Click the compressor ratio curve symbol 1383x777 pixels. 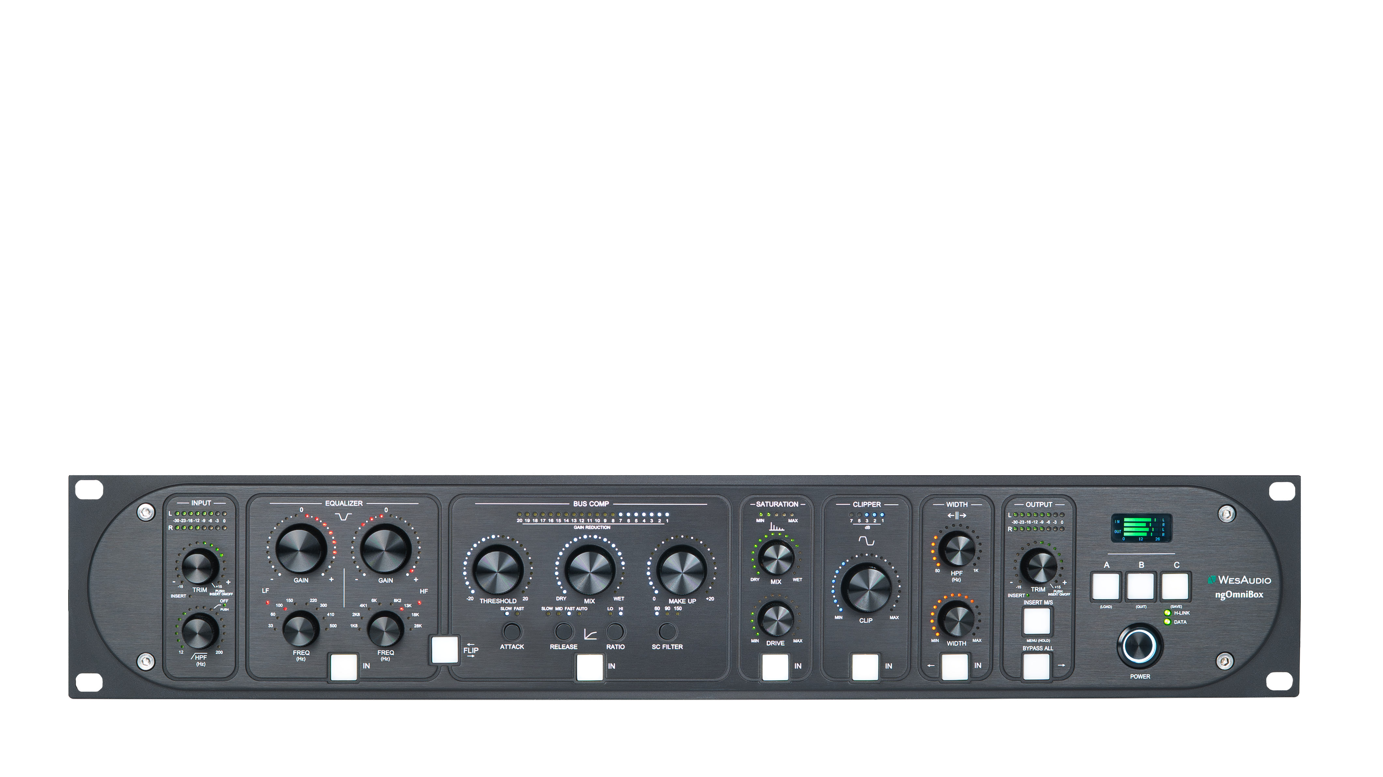(x=590, y=634)
